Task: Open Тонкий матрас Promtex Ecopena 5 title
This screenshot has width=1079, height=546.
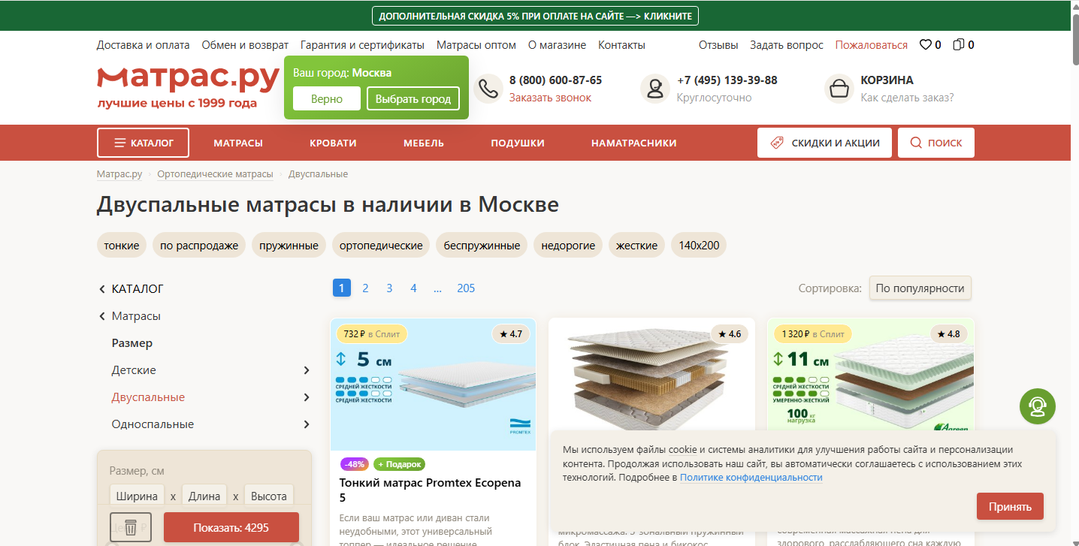Action: (430, 490)
